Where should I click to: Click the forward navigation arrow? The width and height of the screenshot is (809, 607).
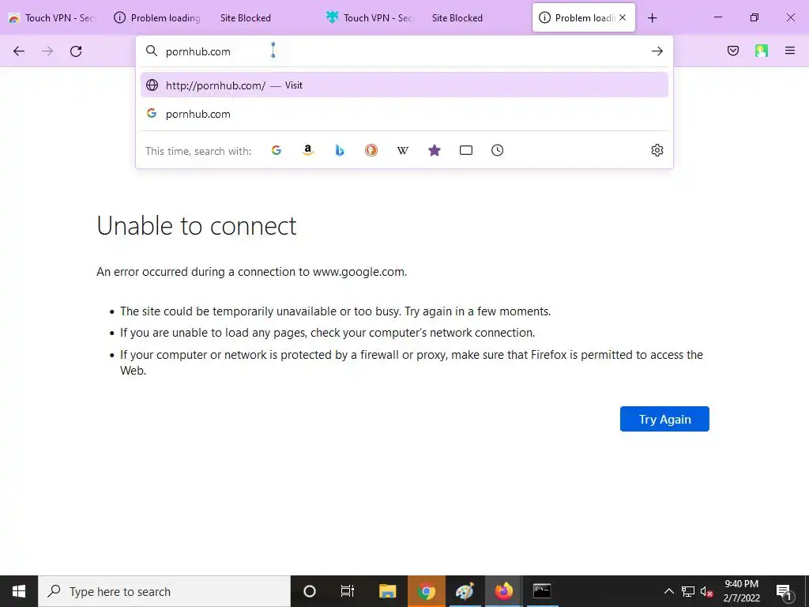tap(47, 51)
